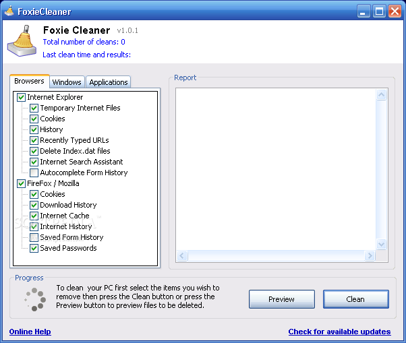Viewport: 406px width, 343px height.
Task: Uncheck Internet Cache checkbox
Action: (x=34, y=216)
